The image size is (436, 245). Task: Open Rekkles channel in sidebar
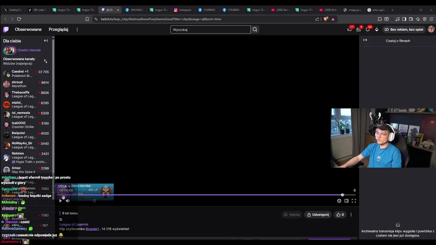point(26,158)
